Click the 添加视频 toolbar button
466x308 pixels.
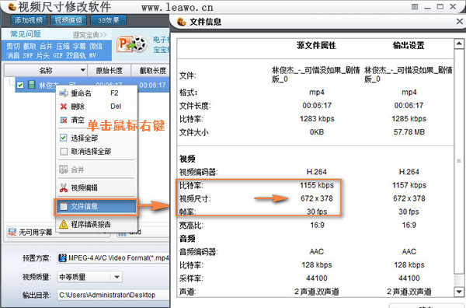pyautogui.click(x=29, y=20)
